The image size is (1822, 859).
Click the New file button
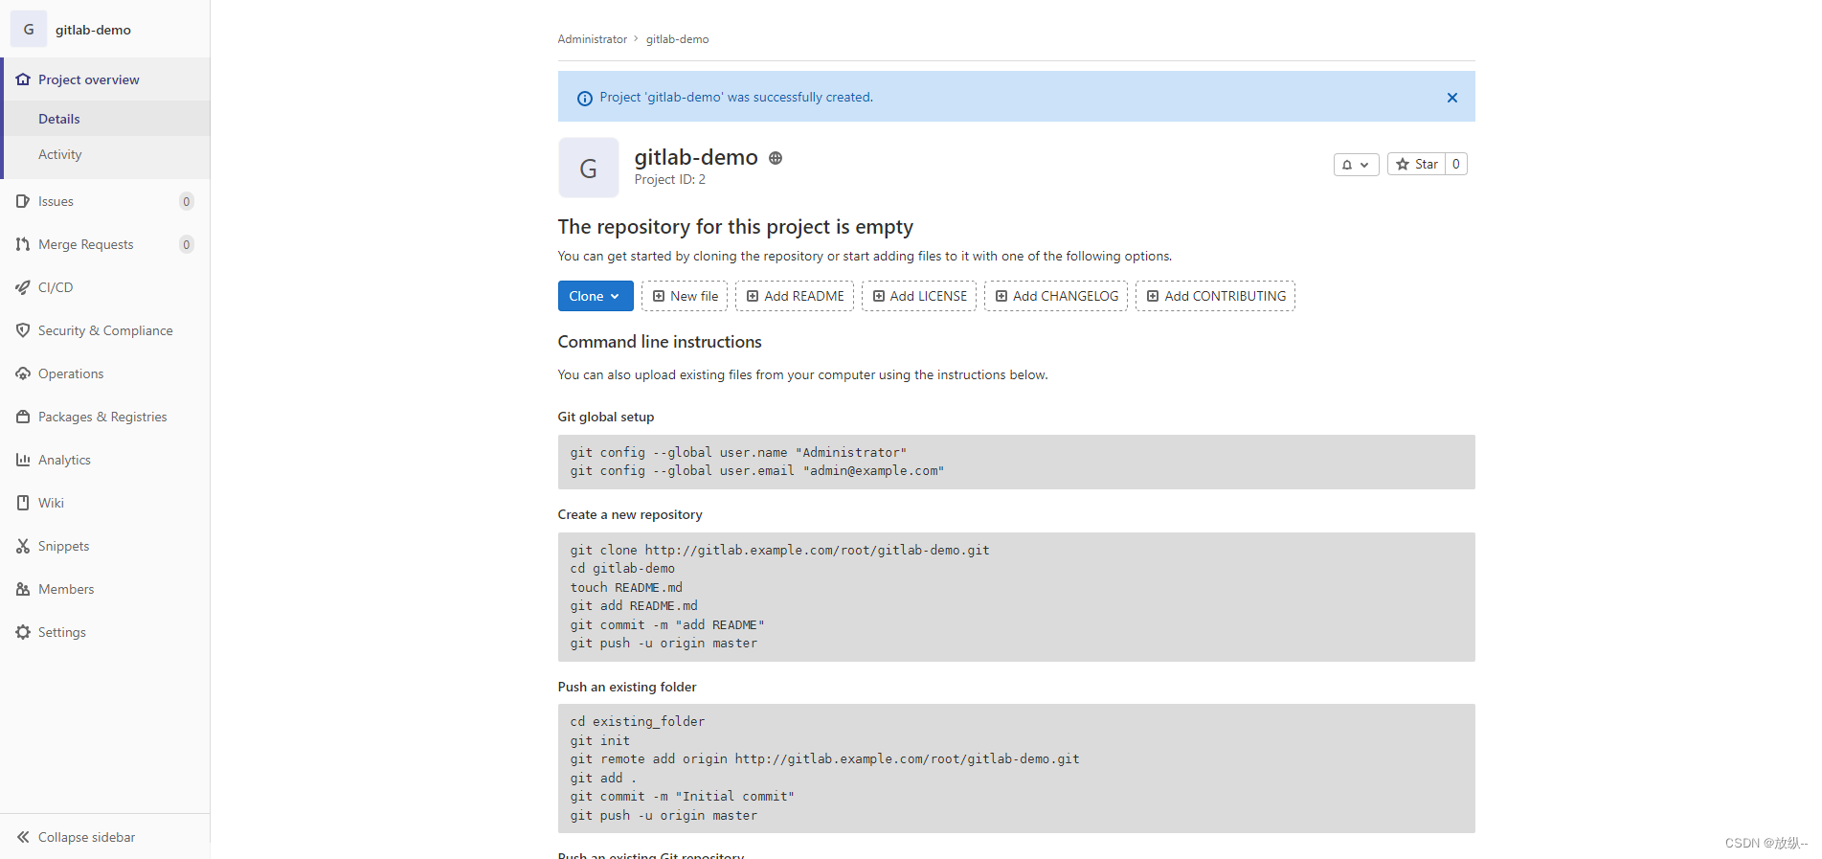click(x=685, y=296)
